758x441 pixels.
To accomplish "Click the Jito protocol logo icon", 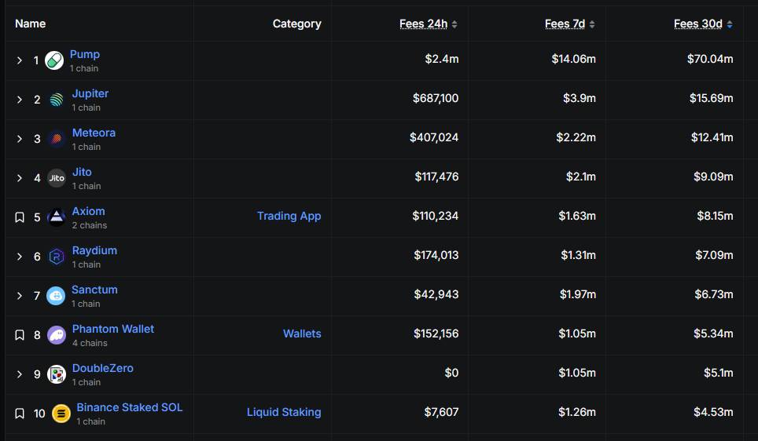I will 57,178.
